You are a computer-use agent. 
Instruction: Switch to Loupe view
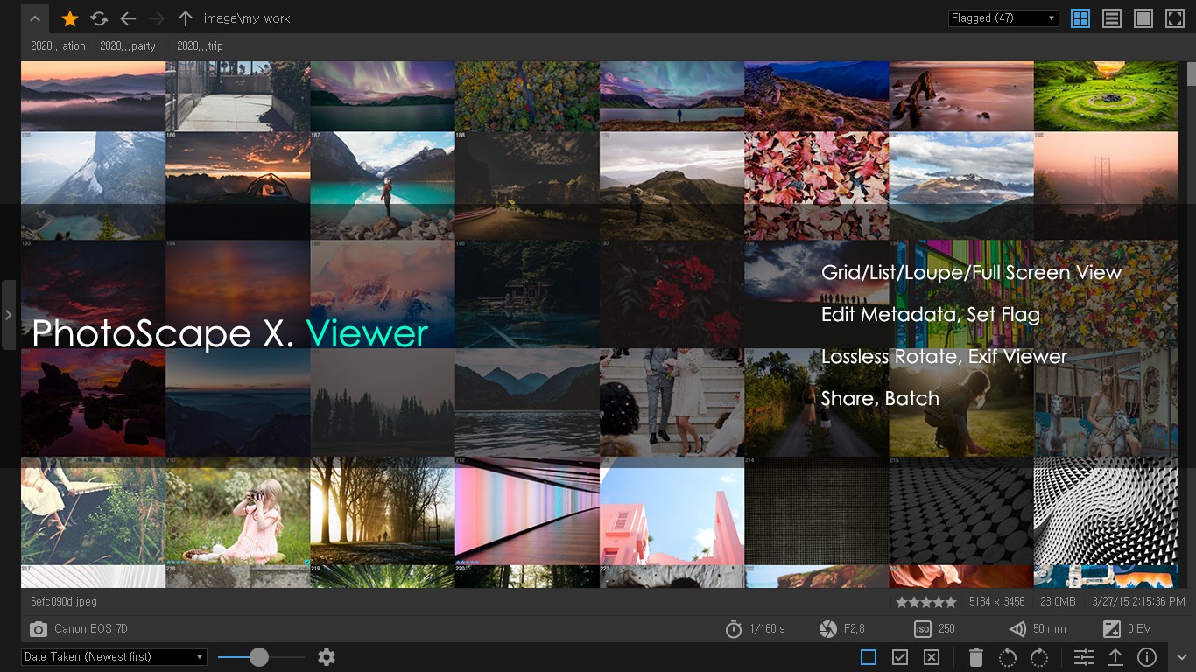(x=1143, y=18)
